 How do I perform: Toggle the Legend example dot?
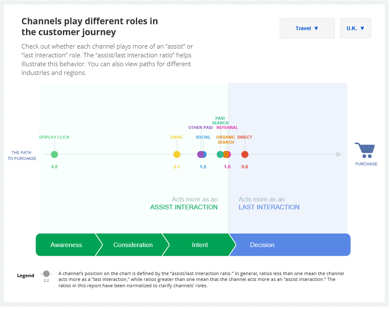point(46,274)
